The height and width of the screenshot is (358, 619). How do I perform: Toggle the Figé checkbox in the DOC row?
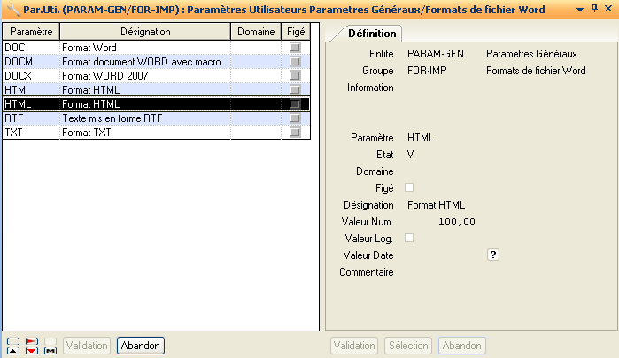[x=295, y=47]
